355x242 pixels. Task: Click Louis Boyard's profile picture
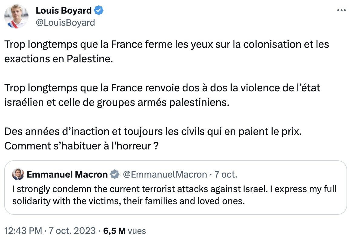coord(16,17)
